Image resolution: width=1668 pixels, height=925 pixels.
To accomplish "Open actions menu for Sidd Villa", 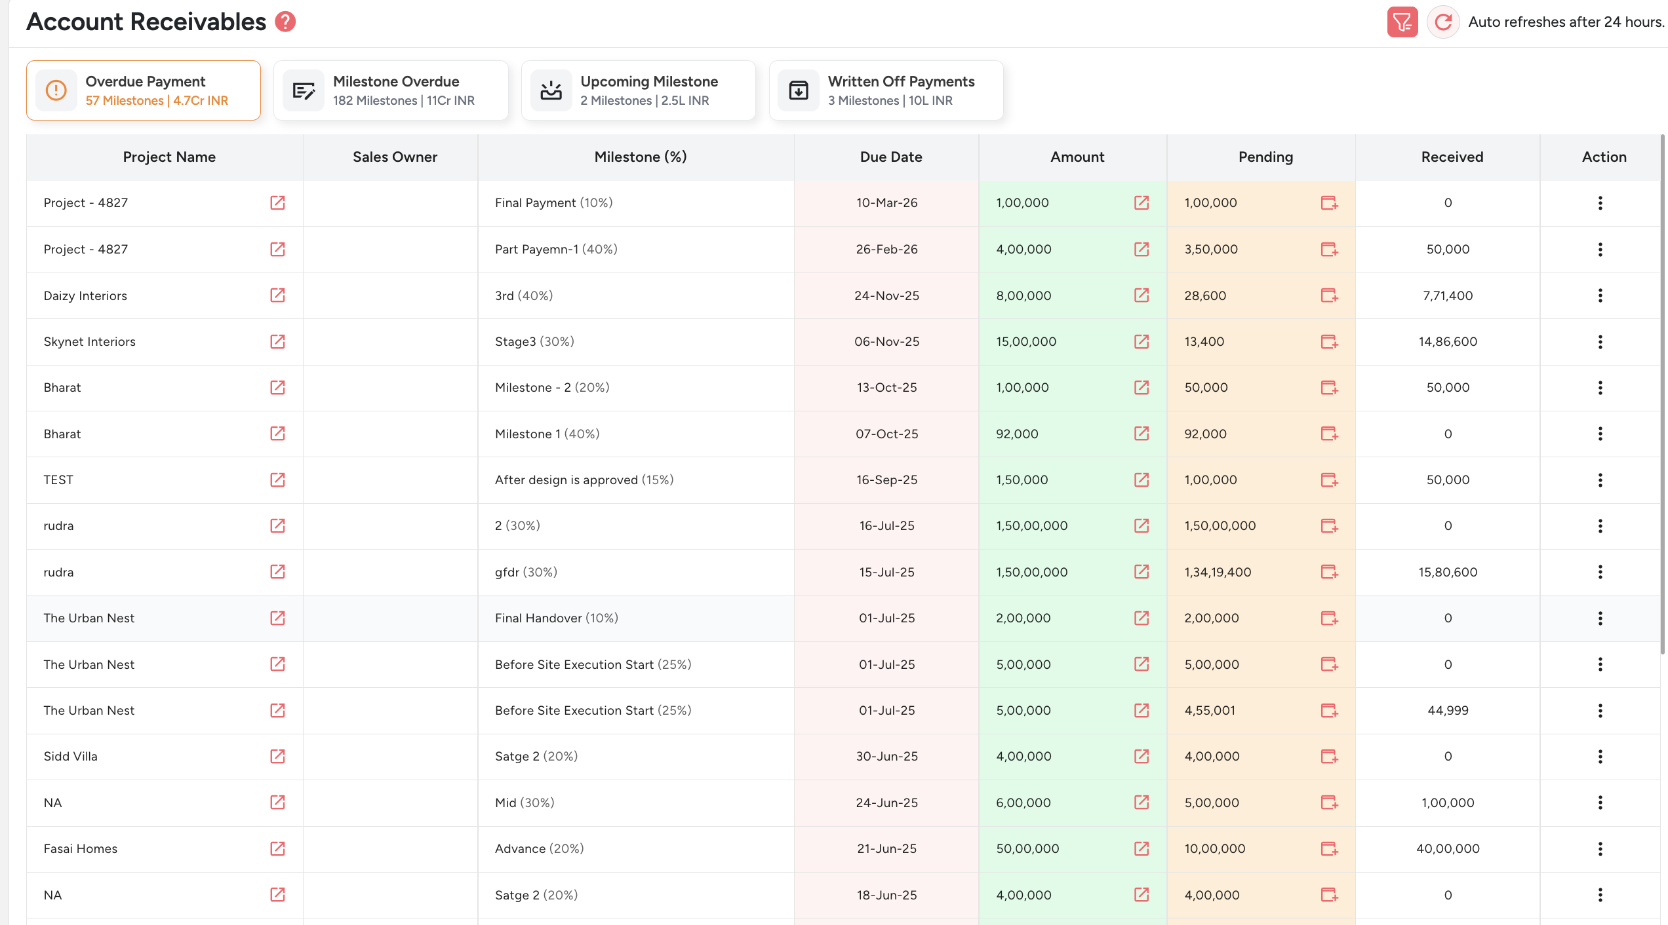I will [x=1600, y=757].
